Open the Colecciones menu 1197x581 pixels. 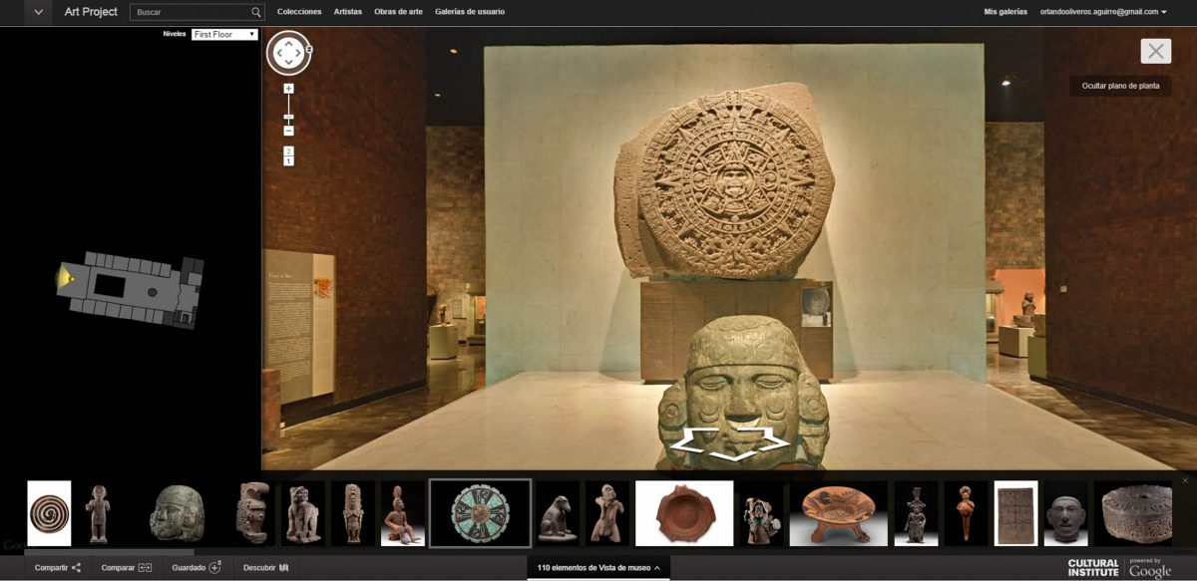pos(299,12)
